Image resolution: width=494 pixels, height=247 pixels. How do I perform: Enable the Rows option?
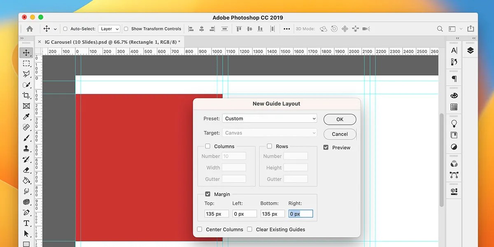tap(270, 146)
